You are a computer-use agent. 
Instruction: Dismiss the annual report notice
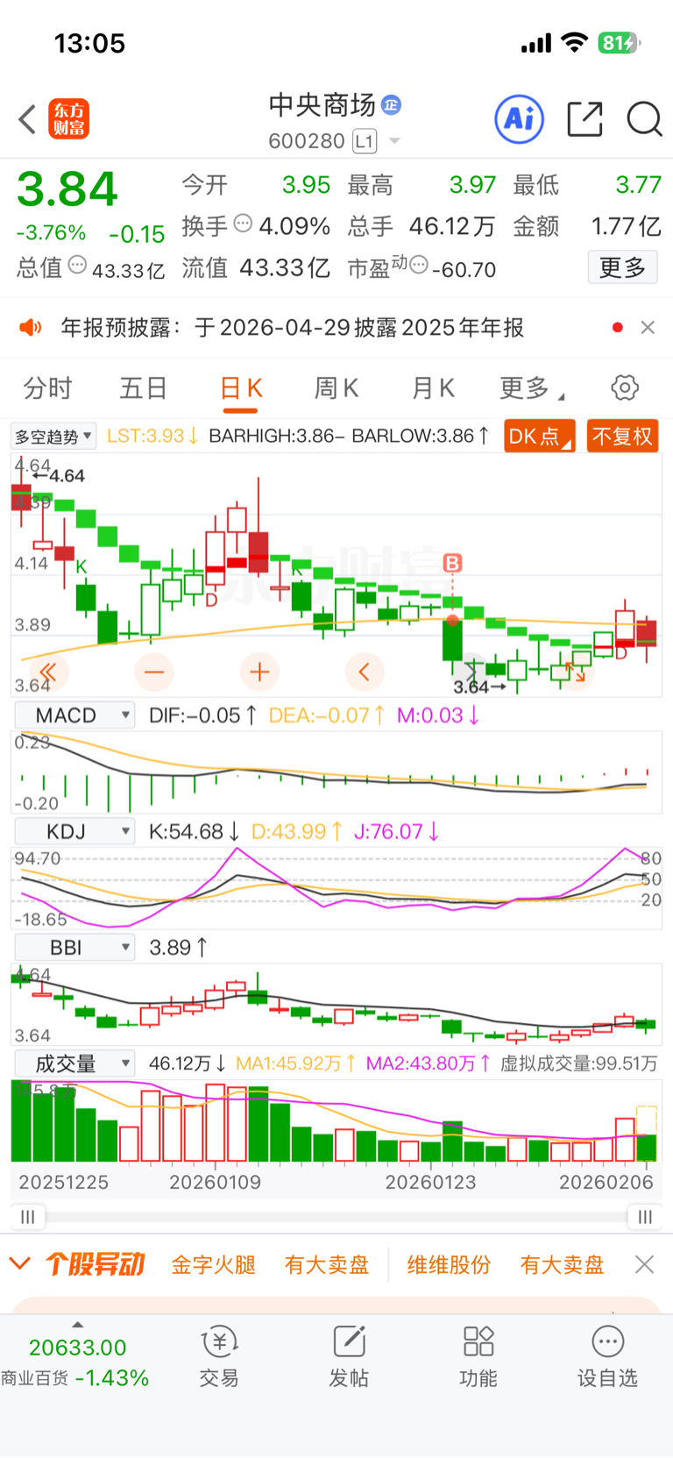point(648,327)
